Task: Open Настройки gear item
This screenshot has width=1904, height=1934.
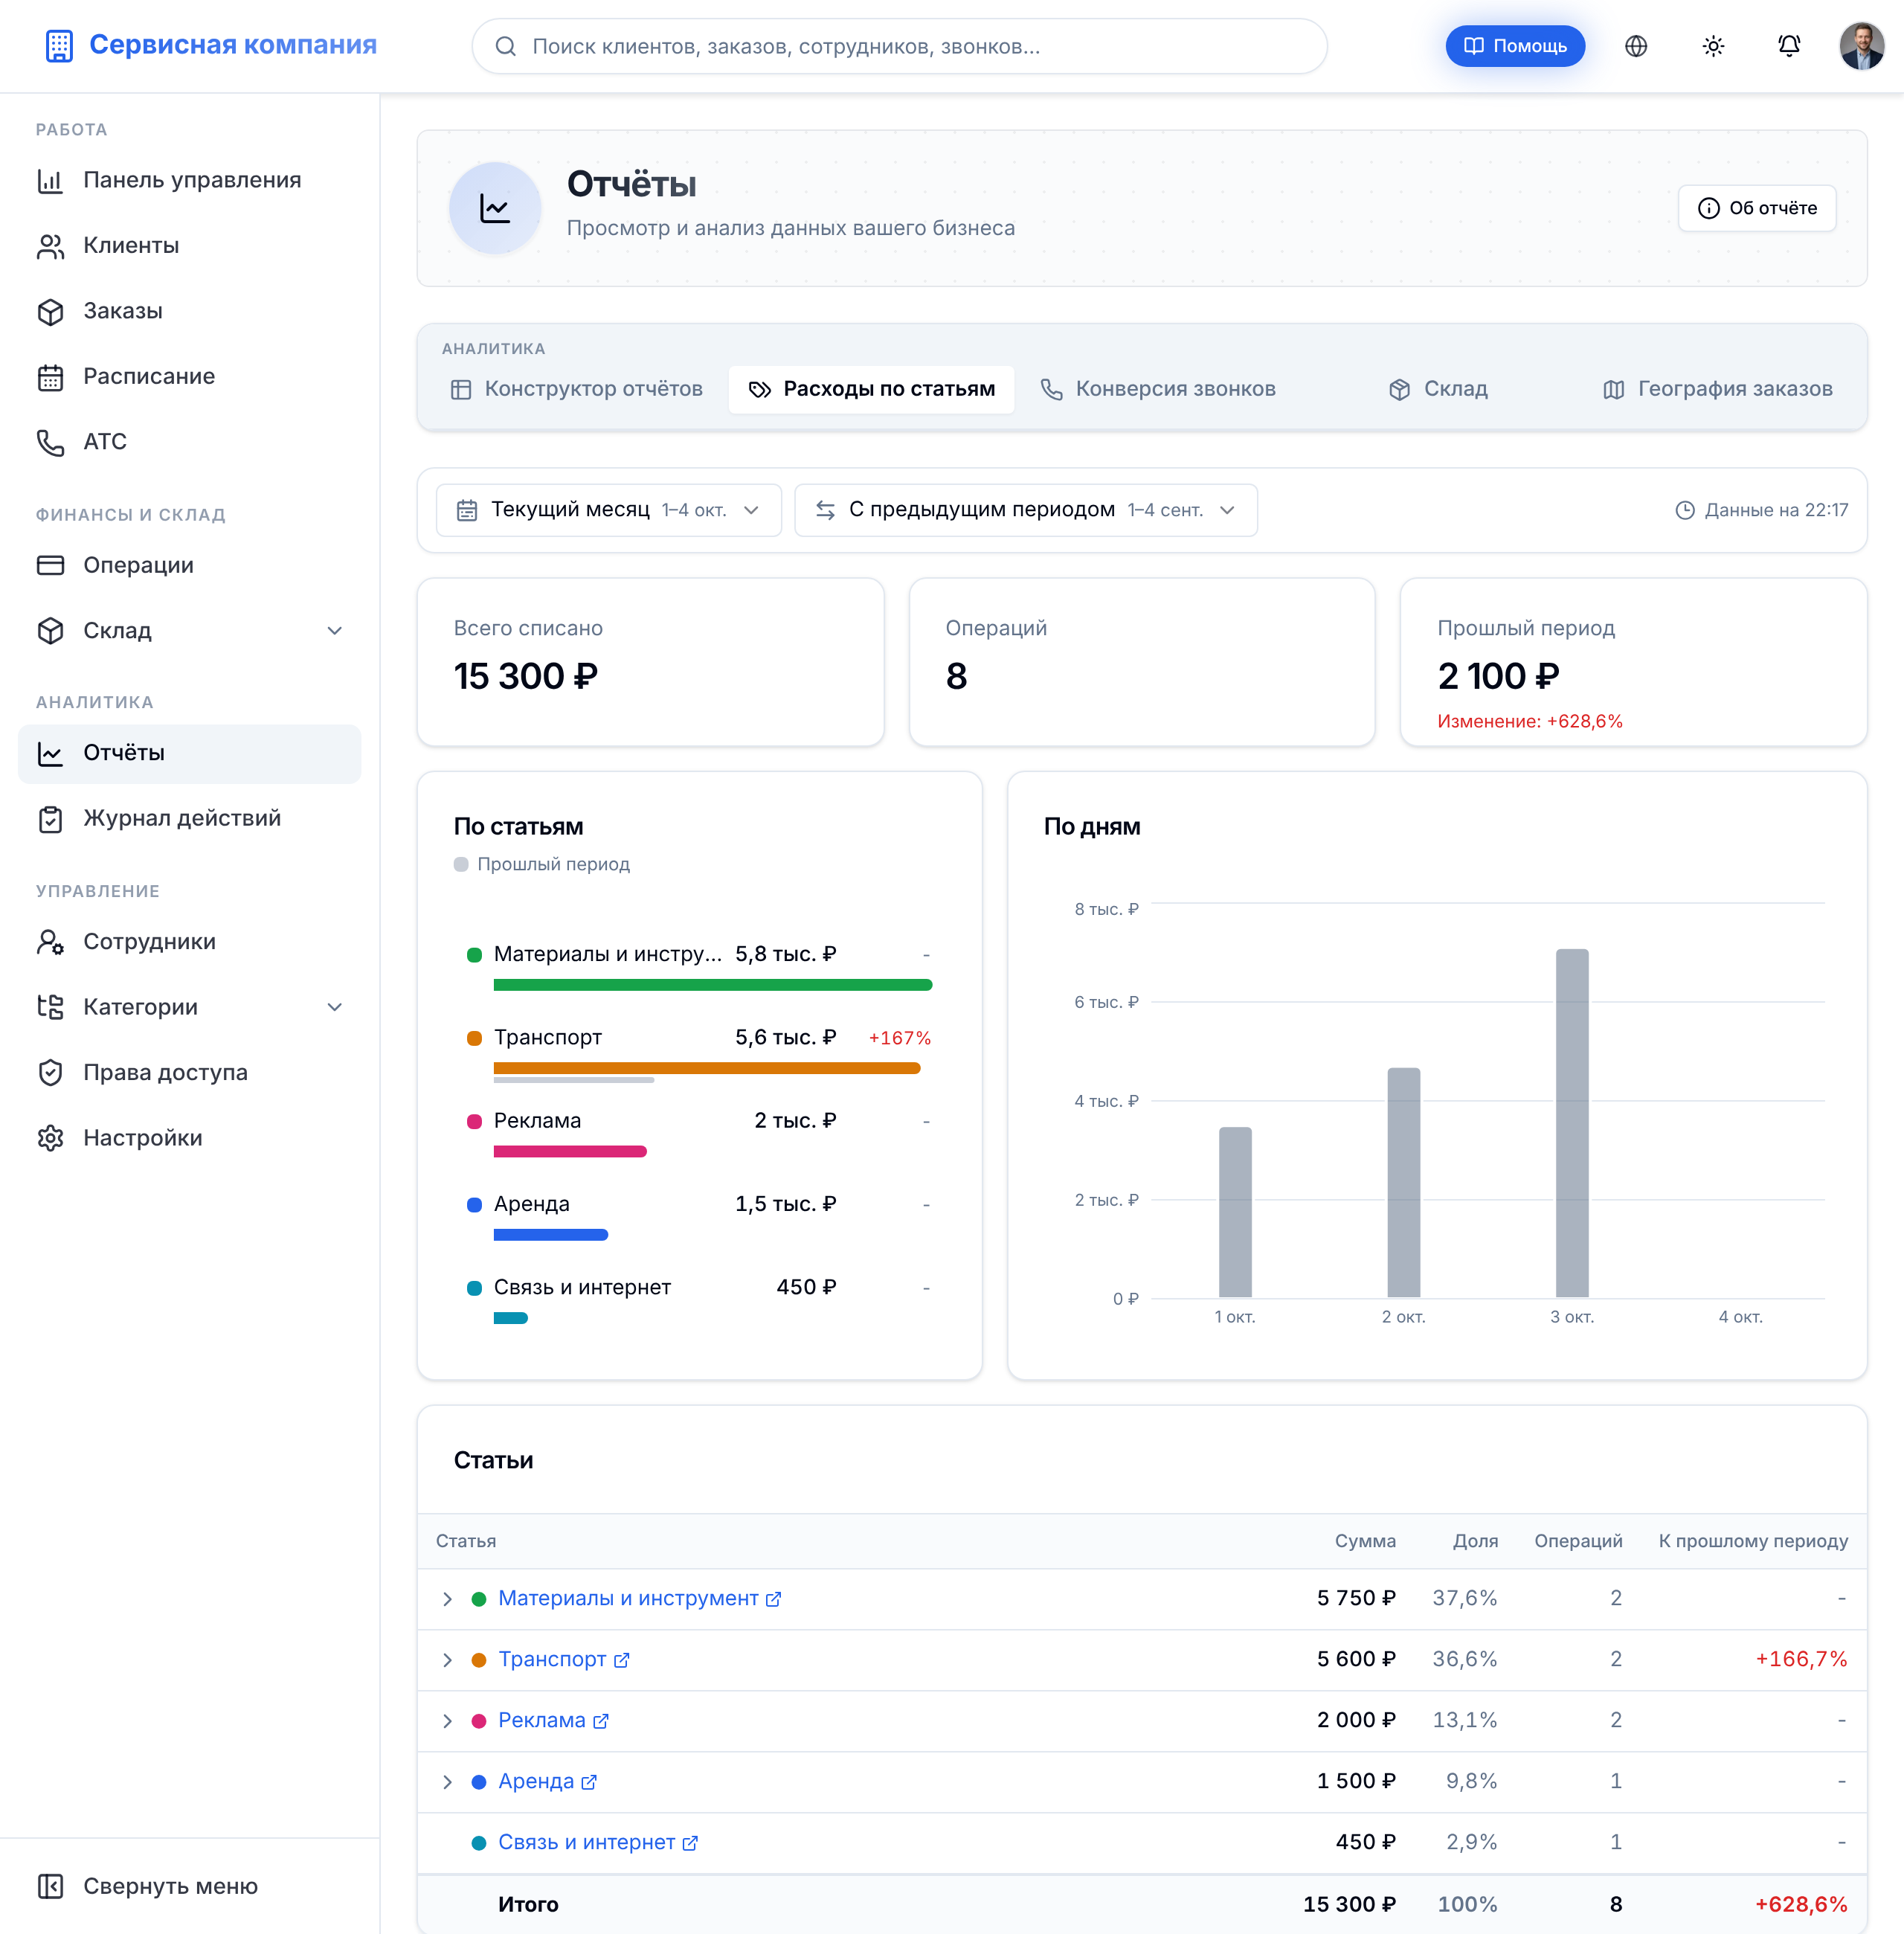Action: click(x=190, y=1138)
